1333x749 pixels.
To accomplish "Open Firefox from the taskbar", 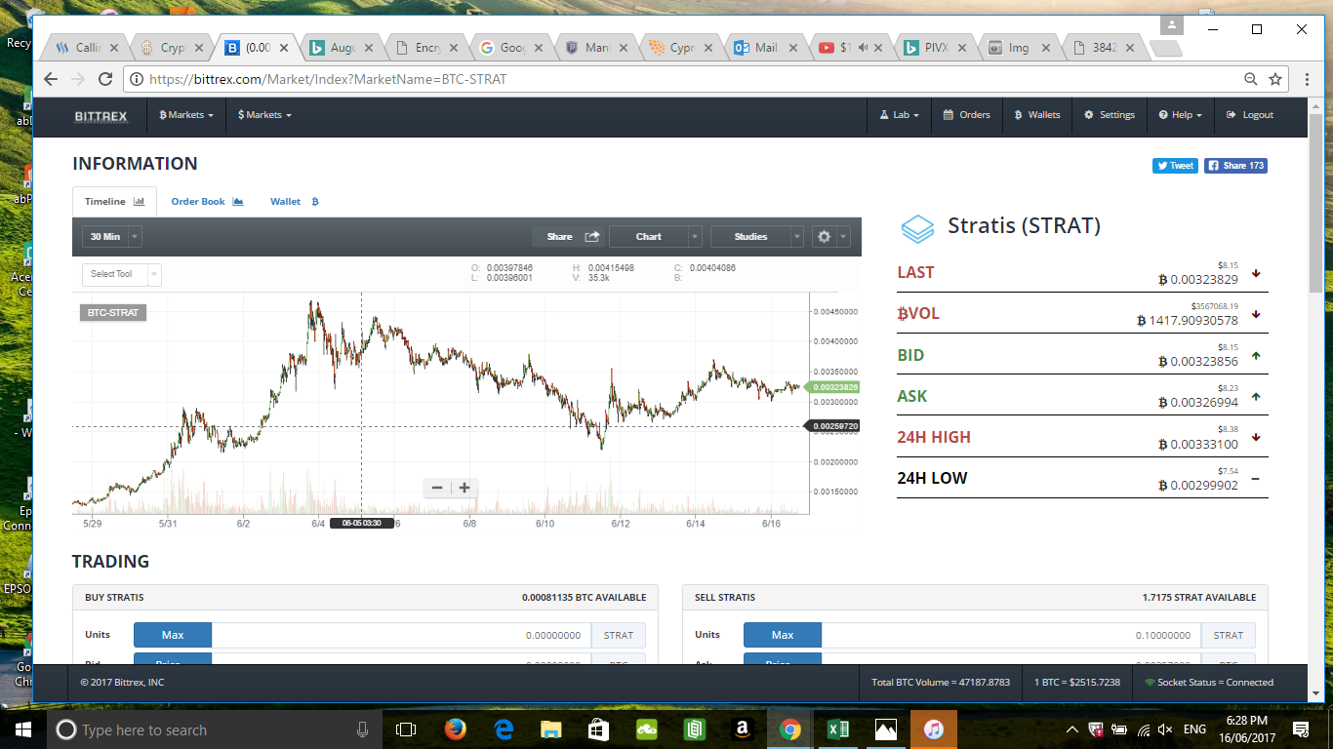I will click(455, 729).
